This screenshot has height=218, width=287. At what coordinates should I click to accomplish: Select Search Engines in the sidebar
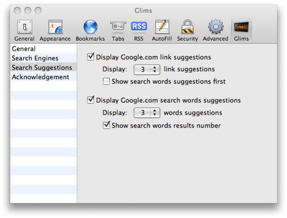[x=35, y=58]
